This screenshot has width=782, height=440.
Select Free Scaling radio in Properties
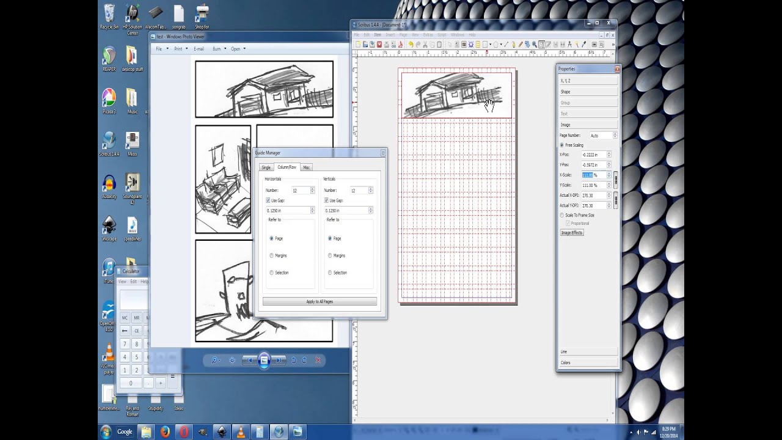[562, 145]
